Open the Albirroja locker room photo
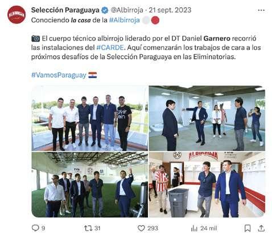Image resolution: width=272 pixels, height=239 pixels. point(207,185)
